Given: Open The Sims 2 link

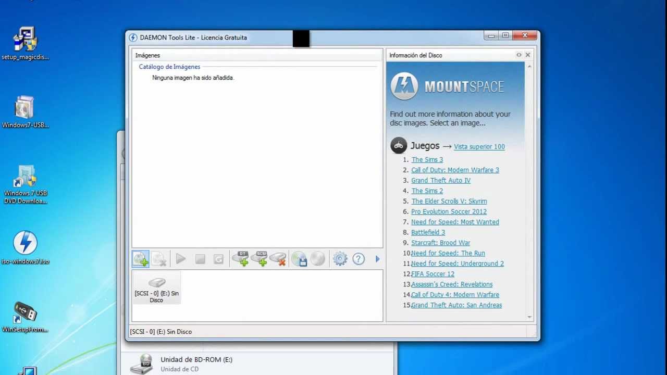Looking at the screenshot, I should click(x=427, y=191).
